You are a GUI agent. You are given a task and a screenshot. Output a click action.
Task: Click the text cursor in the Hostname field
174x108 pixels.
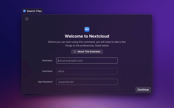(x=58, y=60)
